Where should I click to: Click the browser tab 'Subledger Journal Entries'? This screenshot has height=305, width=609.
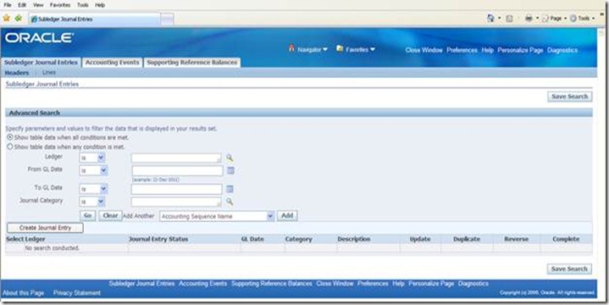click(94, 19)
